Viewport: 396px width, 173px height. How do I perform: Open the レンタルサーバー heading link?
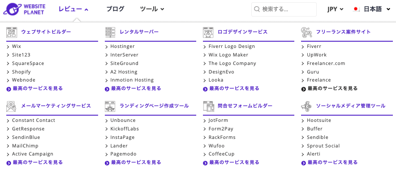(x=139, y=32)
